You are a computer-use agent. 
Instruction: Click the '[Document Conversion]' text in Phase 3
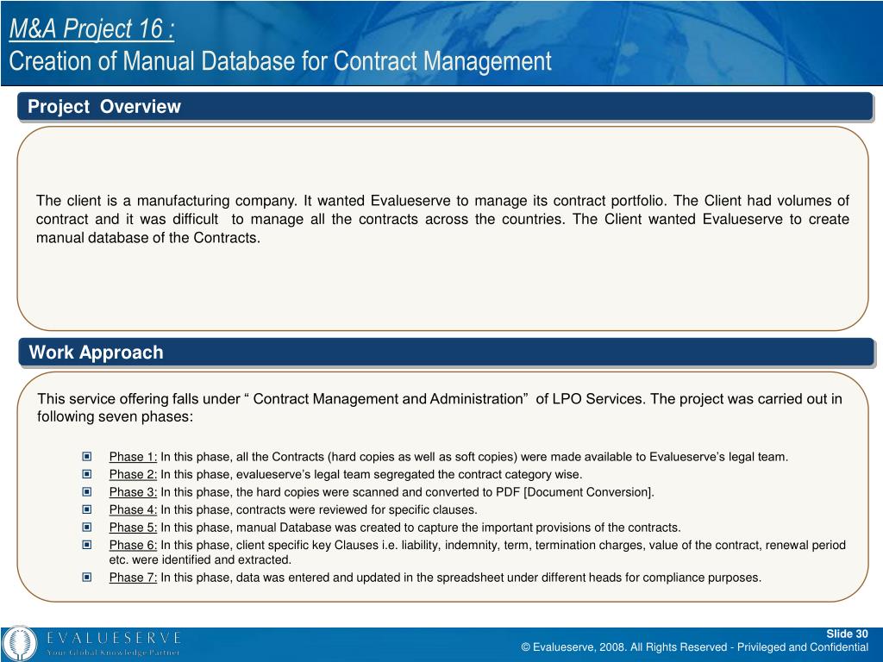coord(589,492)
